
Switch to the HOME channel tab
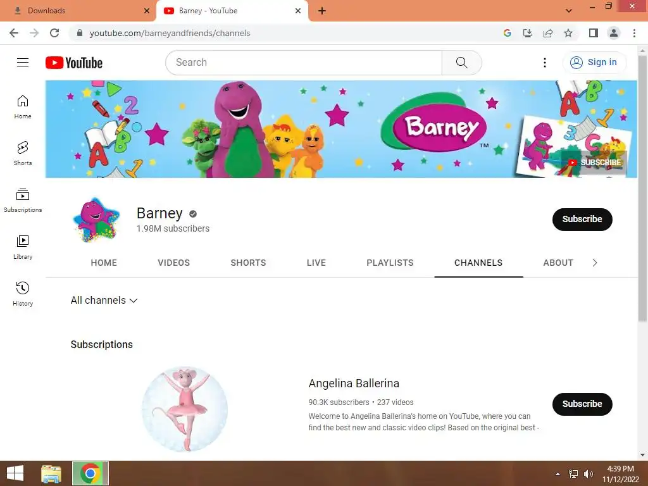point(104,263)
